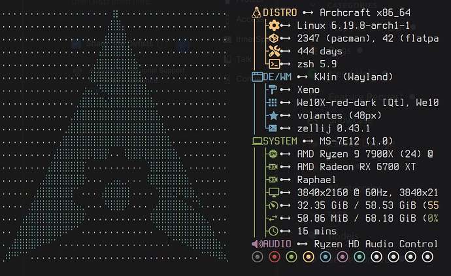Click the magenta color circle
The height and width of the screenshot is (276, 451).
point(342,257)
